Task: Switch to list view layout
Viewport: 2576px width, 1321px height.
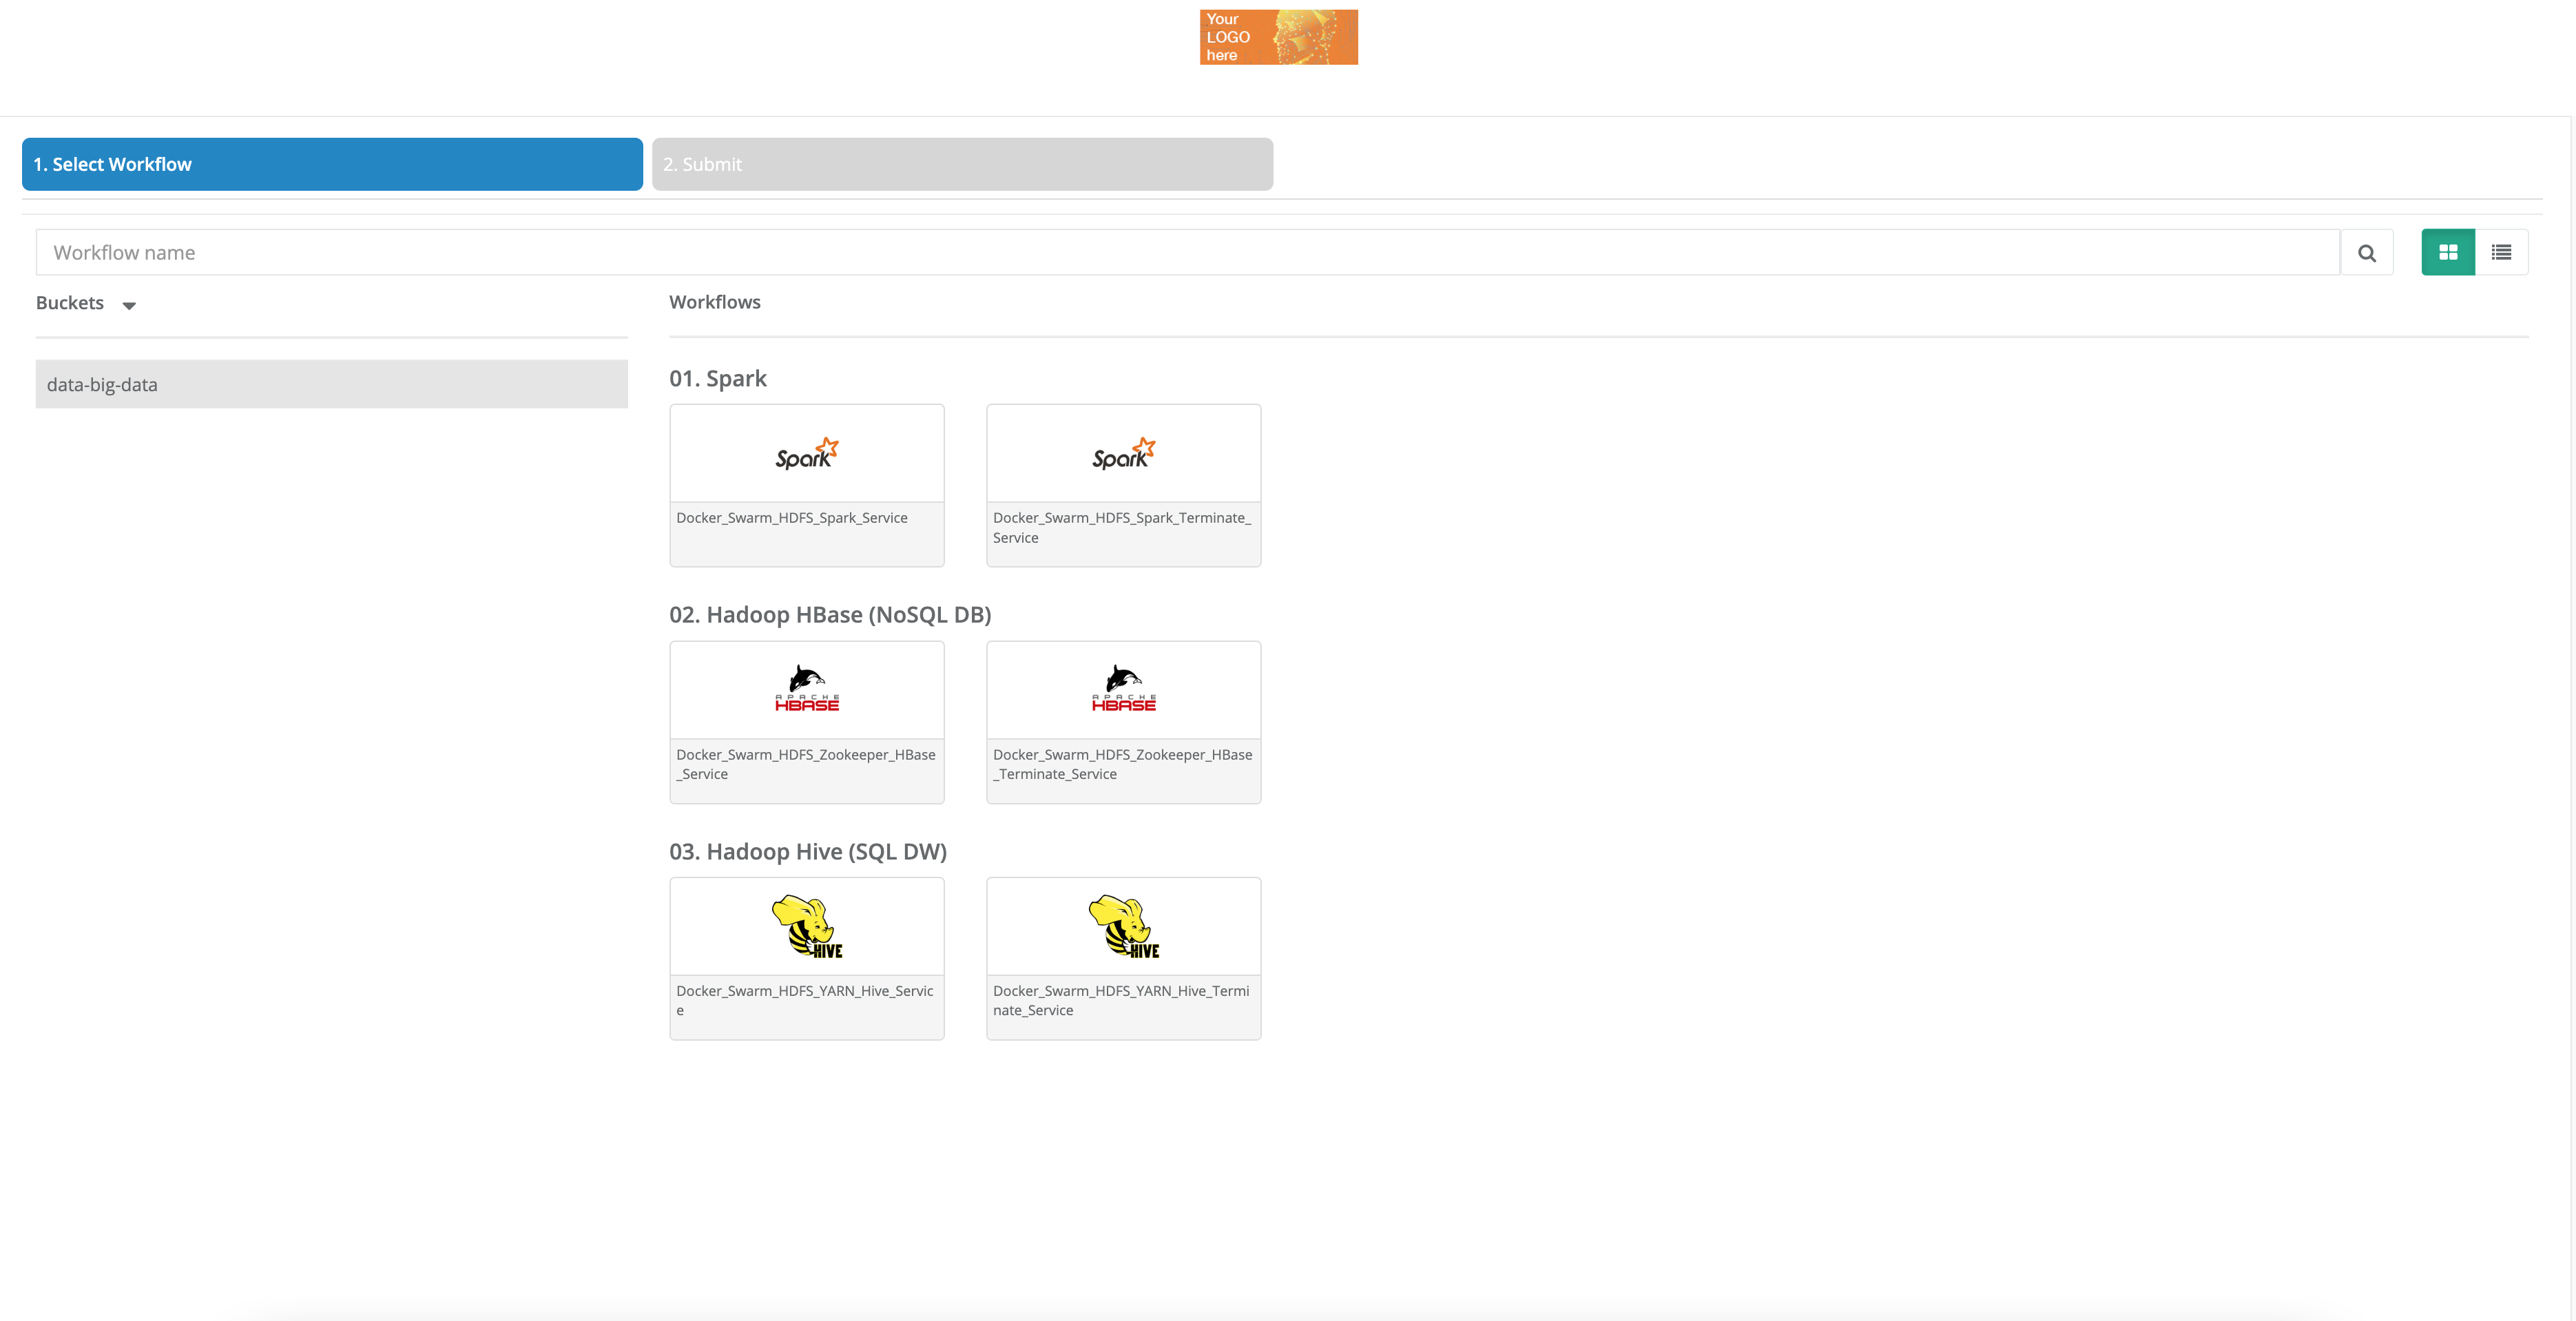Action: (2501, 252)
